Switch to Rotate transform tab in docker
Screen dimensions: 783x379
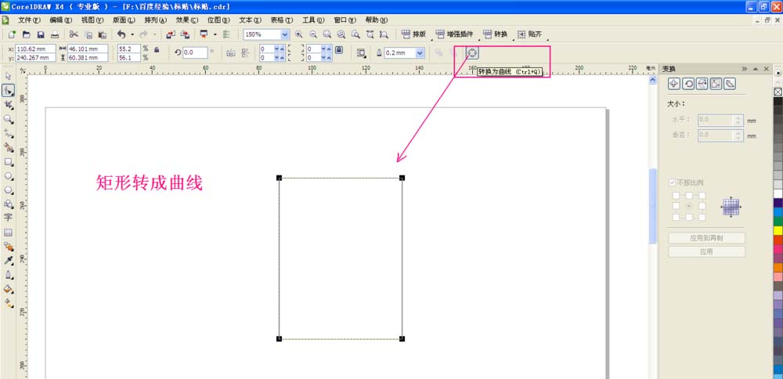tap(688, 84)
